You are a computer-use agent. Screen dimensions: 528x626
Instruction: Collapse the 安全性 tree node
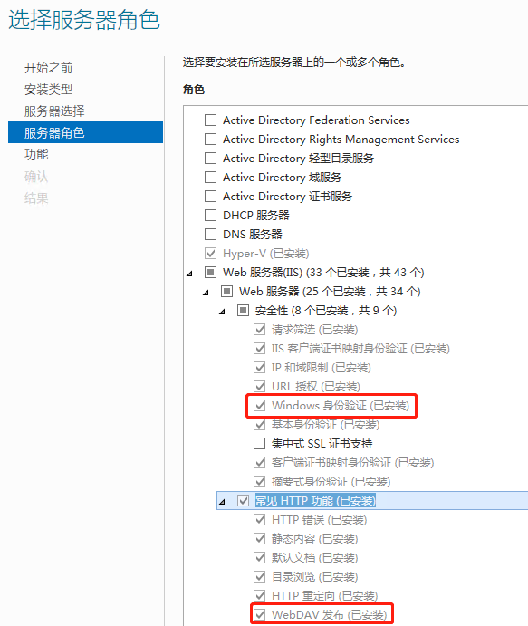pos(222,312)
